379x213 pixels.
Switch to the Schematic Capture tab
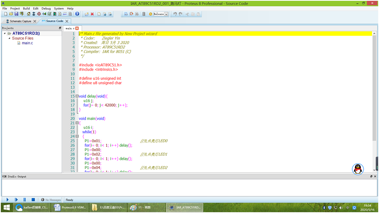21,21
